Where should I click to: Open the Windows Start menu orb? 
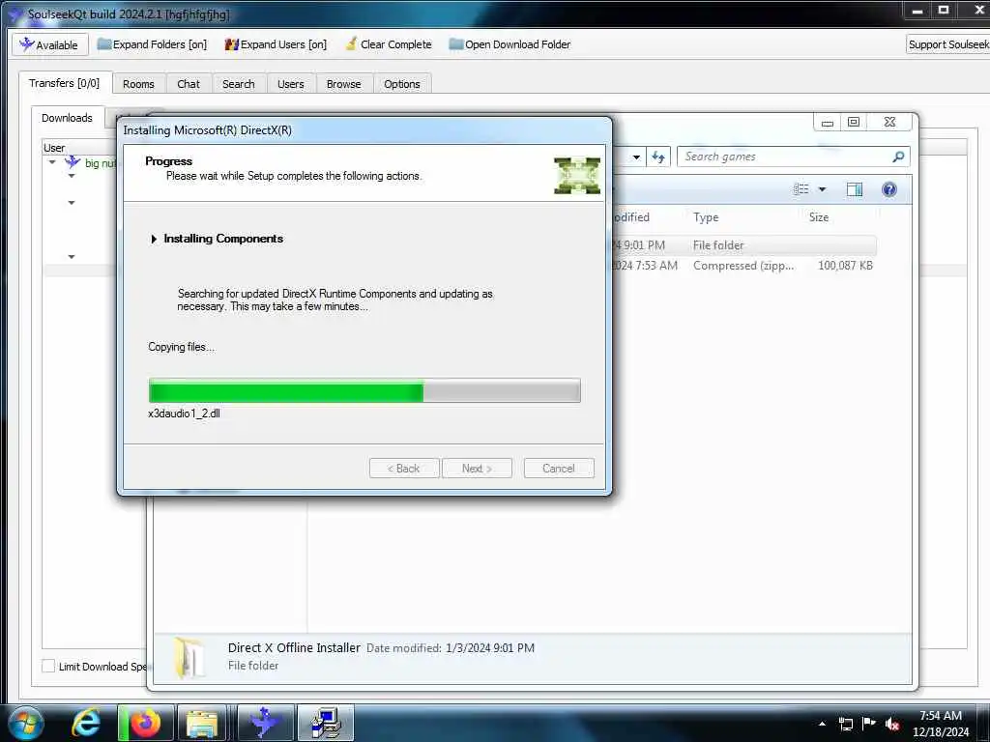pos(26,723)
